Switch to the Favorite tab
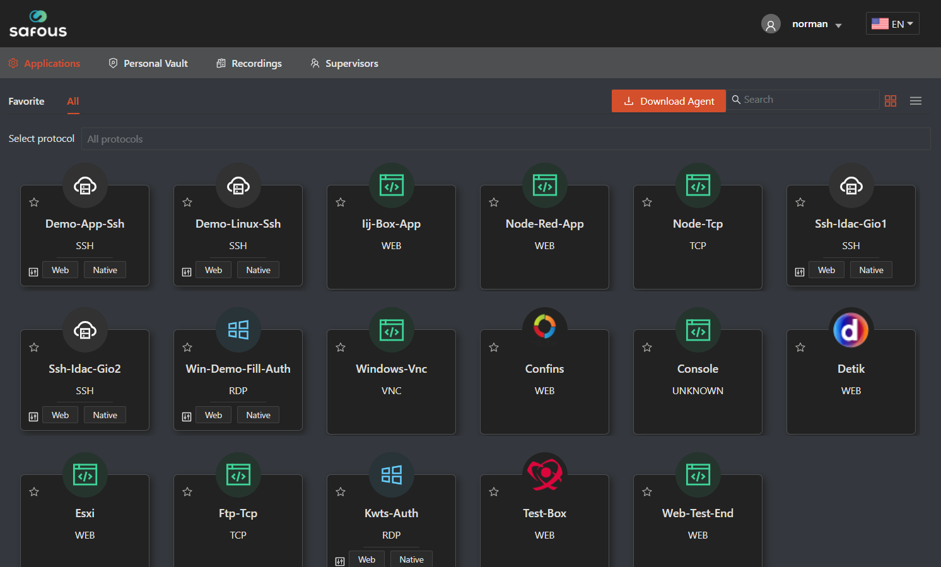Image resolution: width=941 pixels, height=567 pixels. tap(26, 101)
